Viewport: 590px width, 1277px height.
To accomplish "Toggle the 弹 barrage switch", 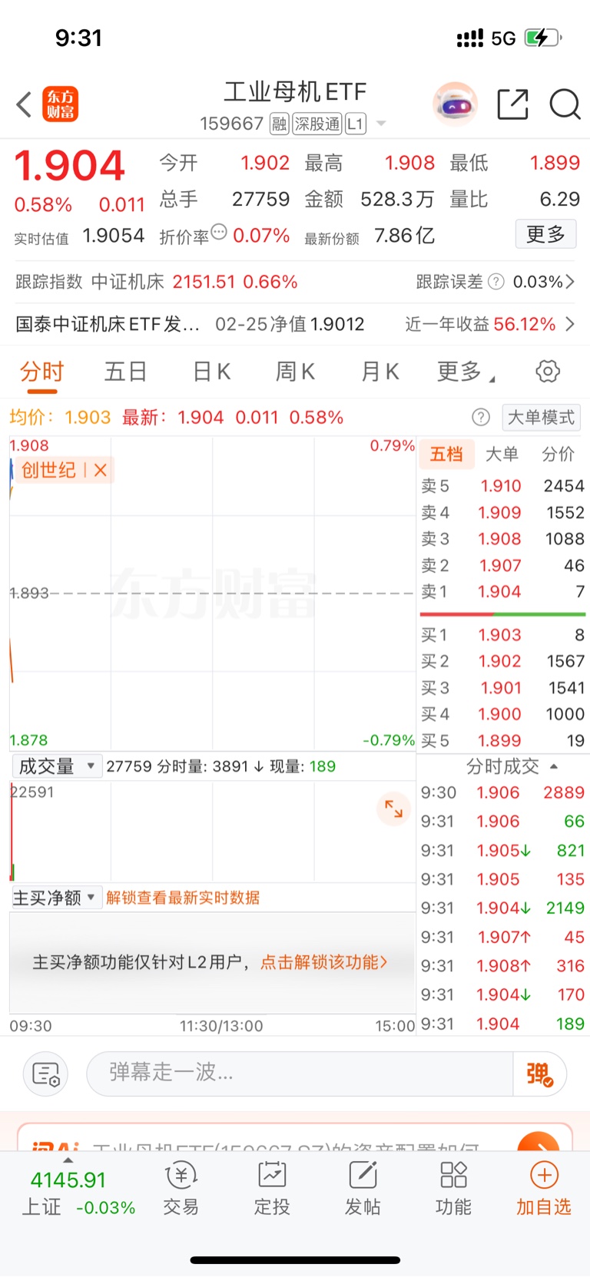I will point(540,1074).
